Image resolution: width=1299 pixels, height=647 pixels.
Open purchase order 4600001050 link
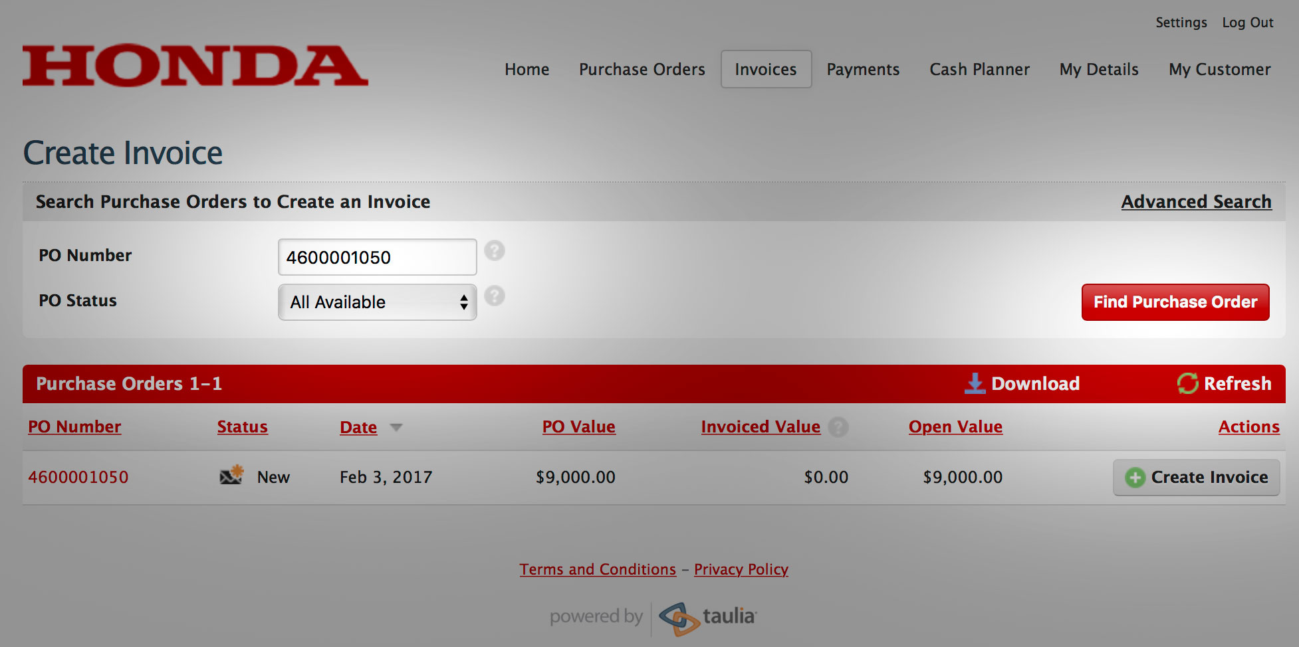tap(78, 477)
